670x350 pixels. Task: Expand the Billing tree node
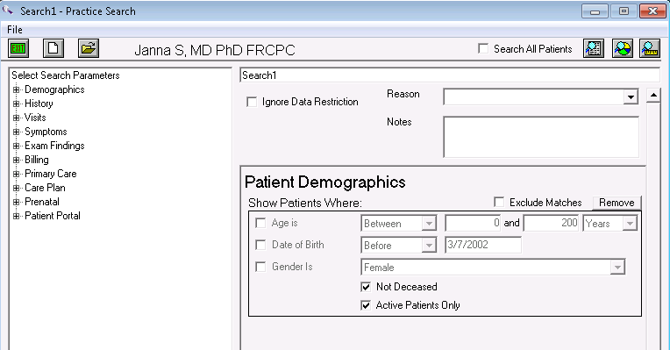[x=17, y=160]
